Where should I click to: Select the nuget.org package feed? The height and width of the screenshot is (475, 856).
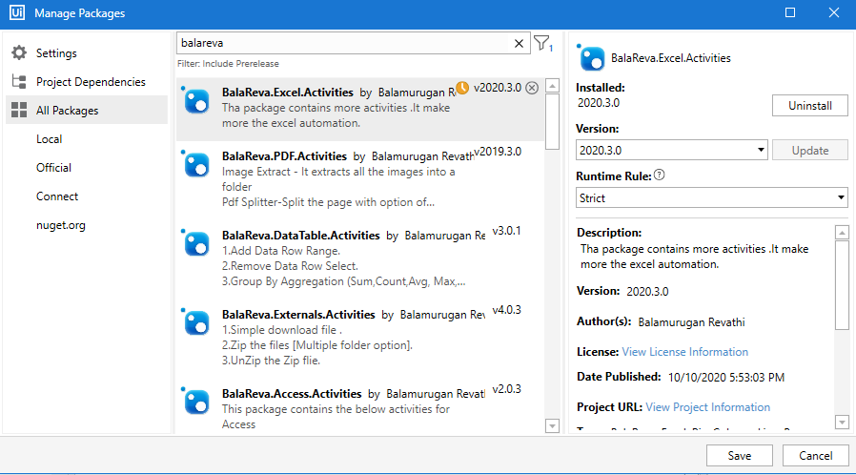(61, 225)
